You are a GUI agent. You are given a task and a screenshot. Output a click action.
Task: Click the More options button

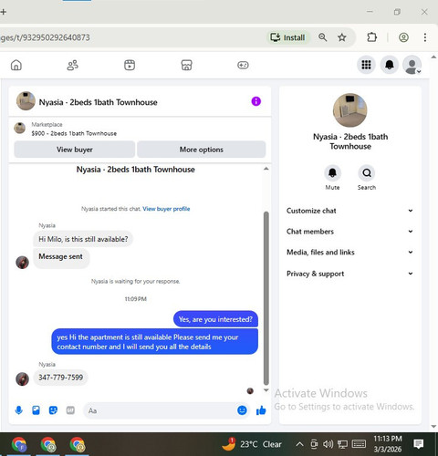click(202, 150)
